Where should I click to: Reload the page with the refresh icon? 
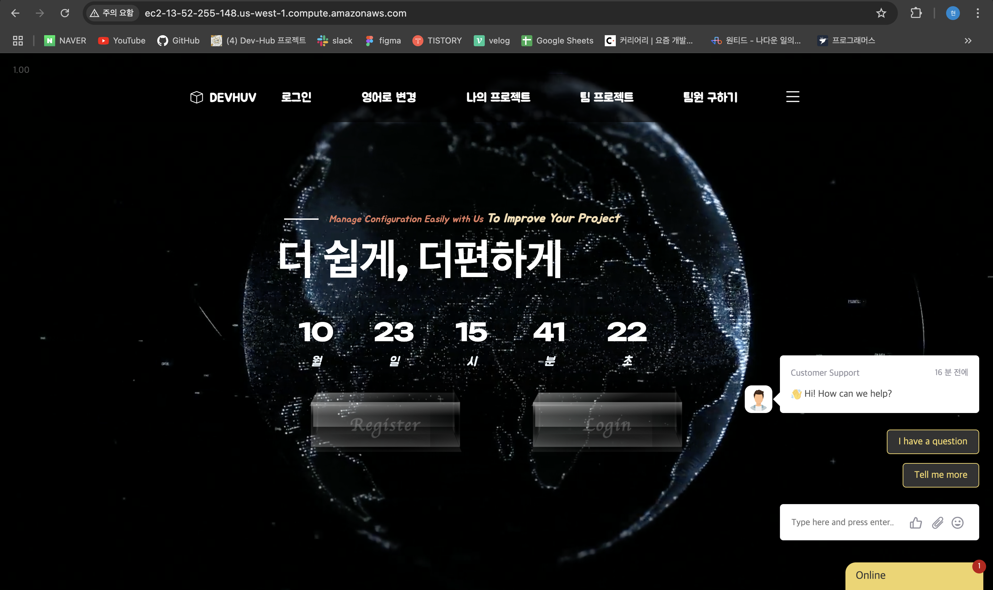tap(65, 13)
